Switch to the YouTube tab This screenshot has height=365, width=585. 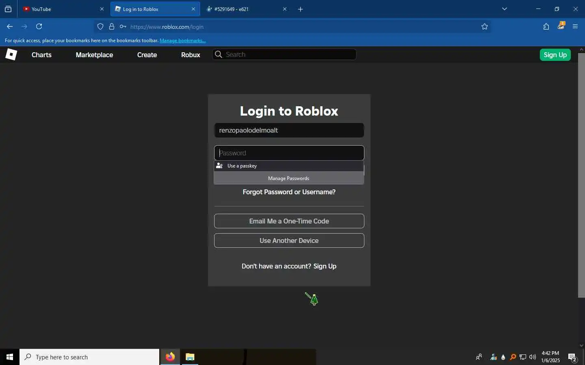click(63, 9)
